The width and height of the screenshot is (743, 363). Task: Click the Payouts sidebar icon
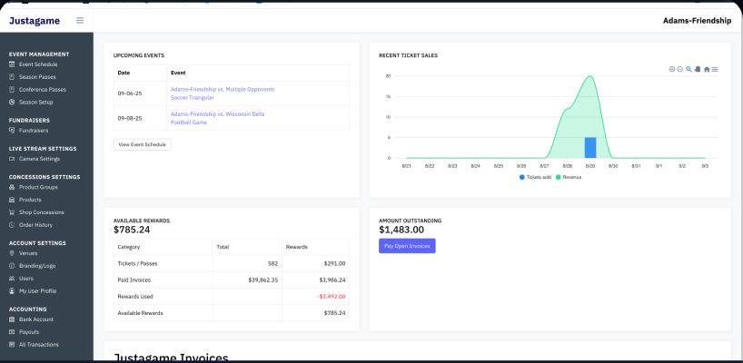[x=12, y=332]
